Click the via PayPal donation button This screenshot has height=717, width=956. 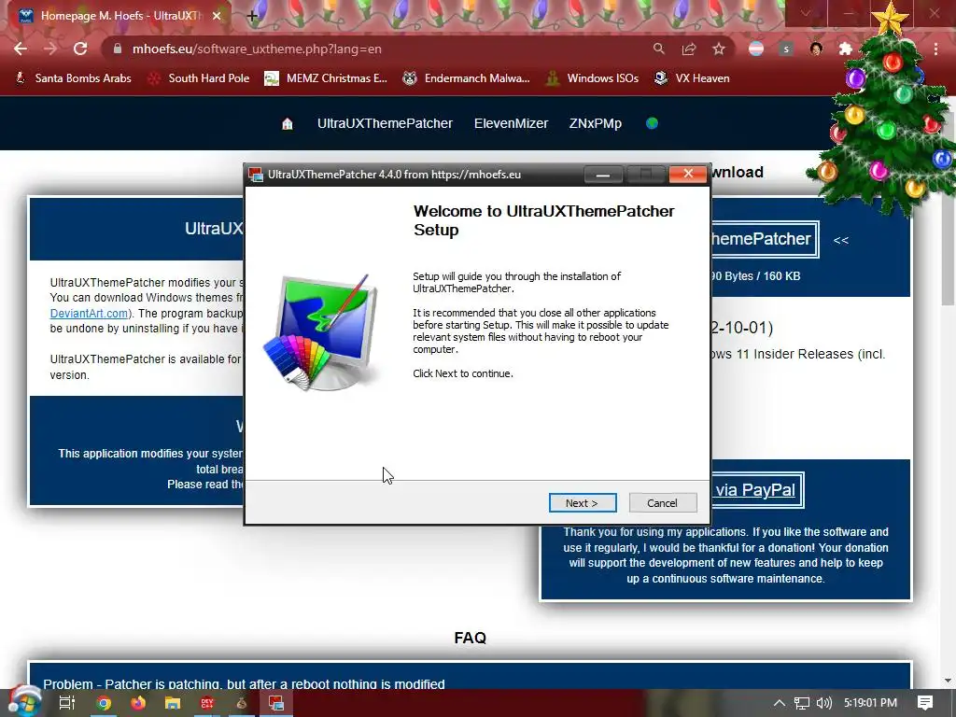click(757, 490)
